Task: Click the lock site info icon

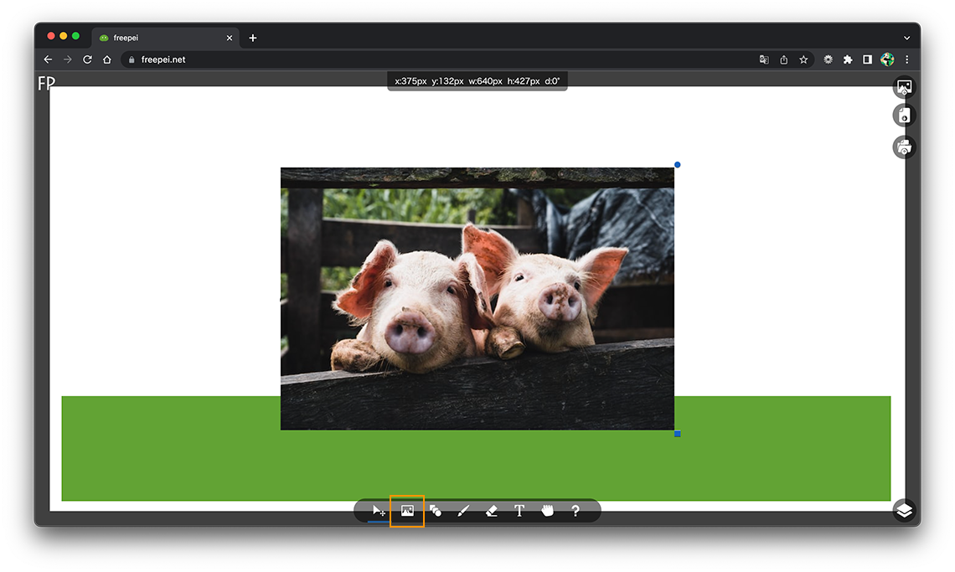Action: point(132,59)
